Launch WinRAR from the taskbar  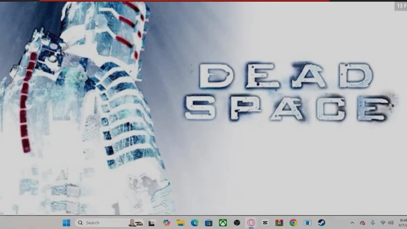coord(279,223)
